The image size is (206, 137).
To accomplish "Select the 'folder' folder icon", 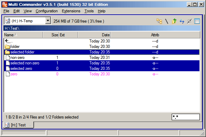I will [7, 47].
